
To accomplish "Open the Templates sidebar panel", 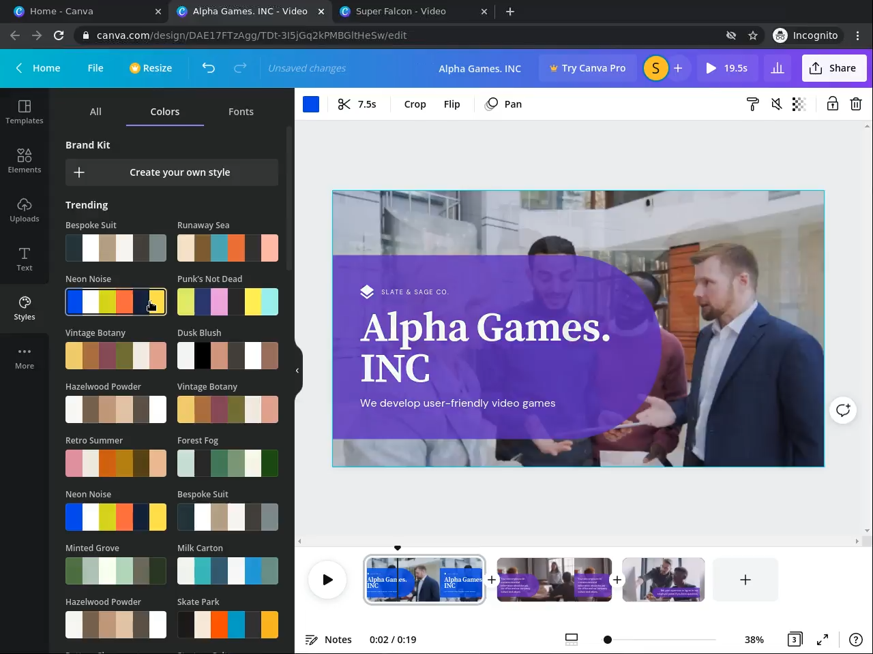I will click(x=25, y=112).
